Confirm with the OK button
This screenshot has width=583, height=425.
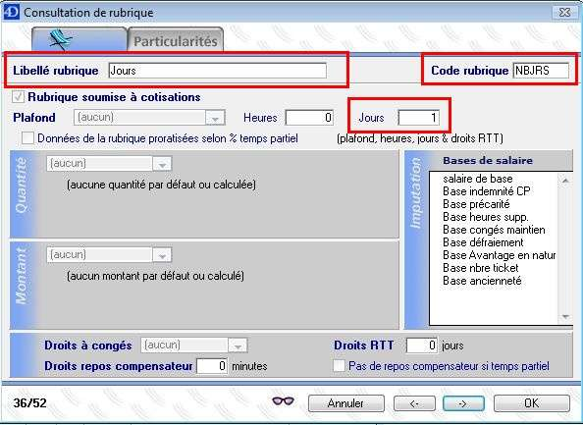click(532, 403)
